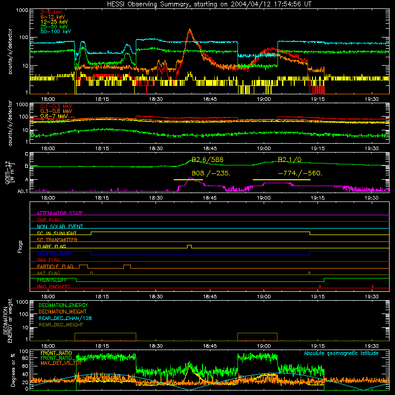This screenshot has width=395, height=395.
Task: Click the first particle flag pulse
Action: 83,267
